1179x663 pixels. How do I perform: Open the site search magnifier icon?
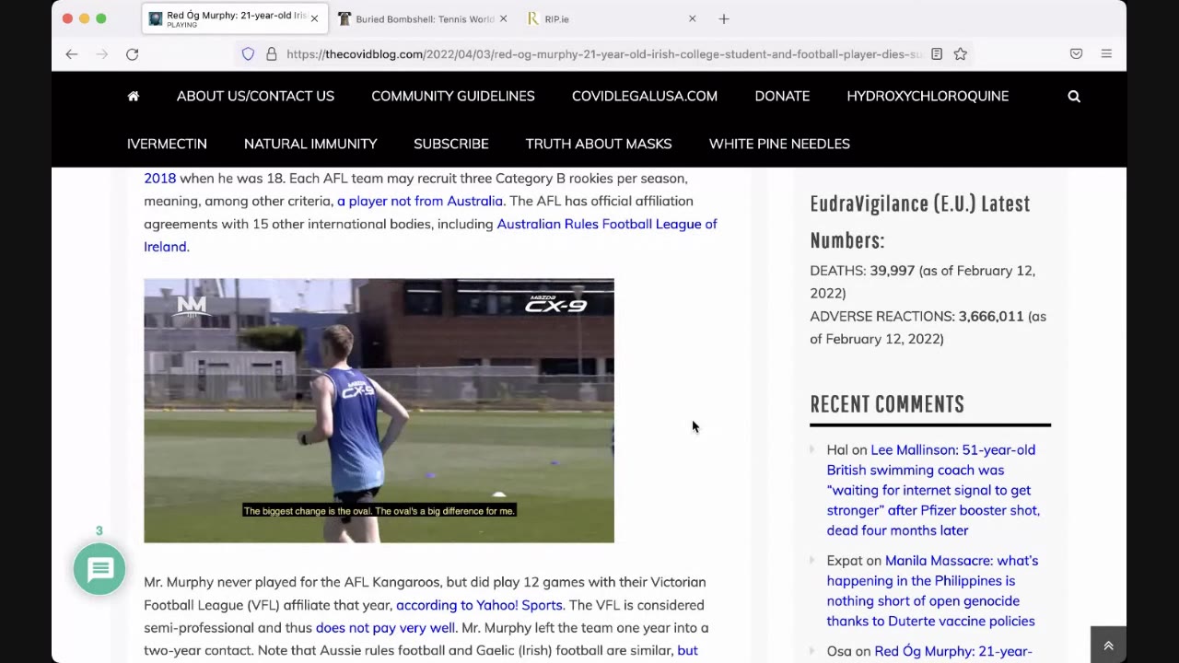click(1073, 96)
